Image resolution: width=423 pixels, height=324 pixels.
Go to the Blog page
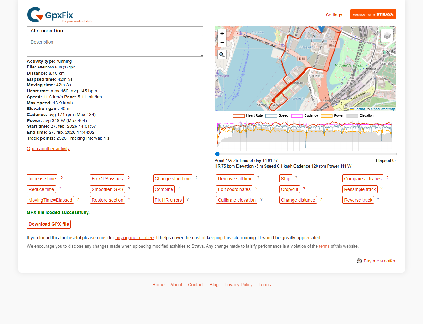214,285
